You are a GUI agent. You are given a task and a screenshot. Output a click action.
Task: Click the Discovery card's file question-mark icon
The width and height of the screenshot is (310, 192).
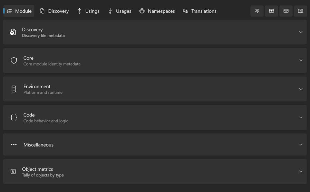[x=13, y=32]
